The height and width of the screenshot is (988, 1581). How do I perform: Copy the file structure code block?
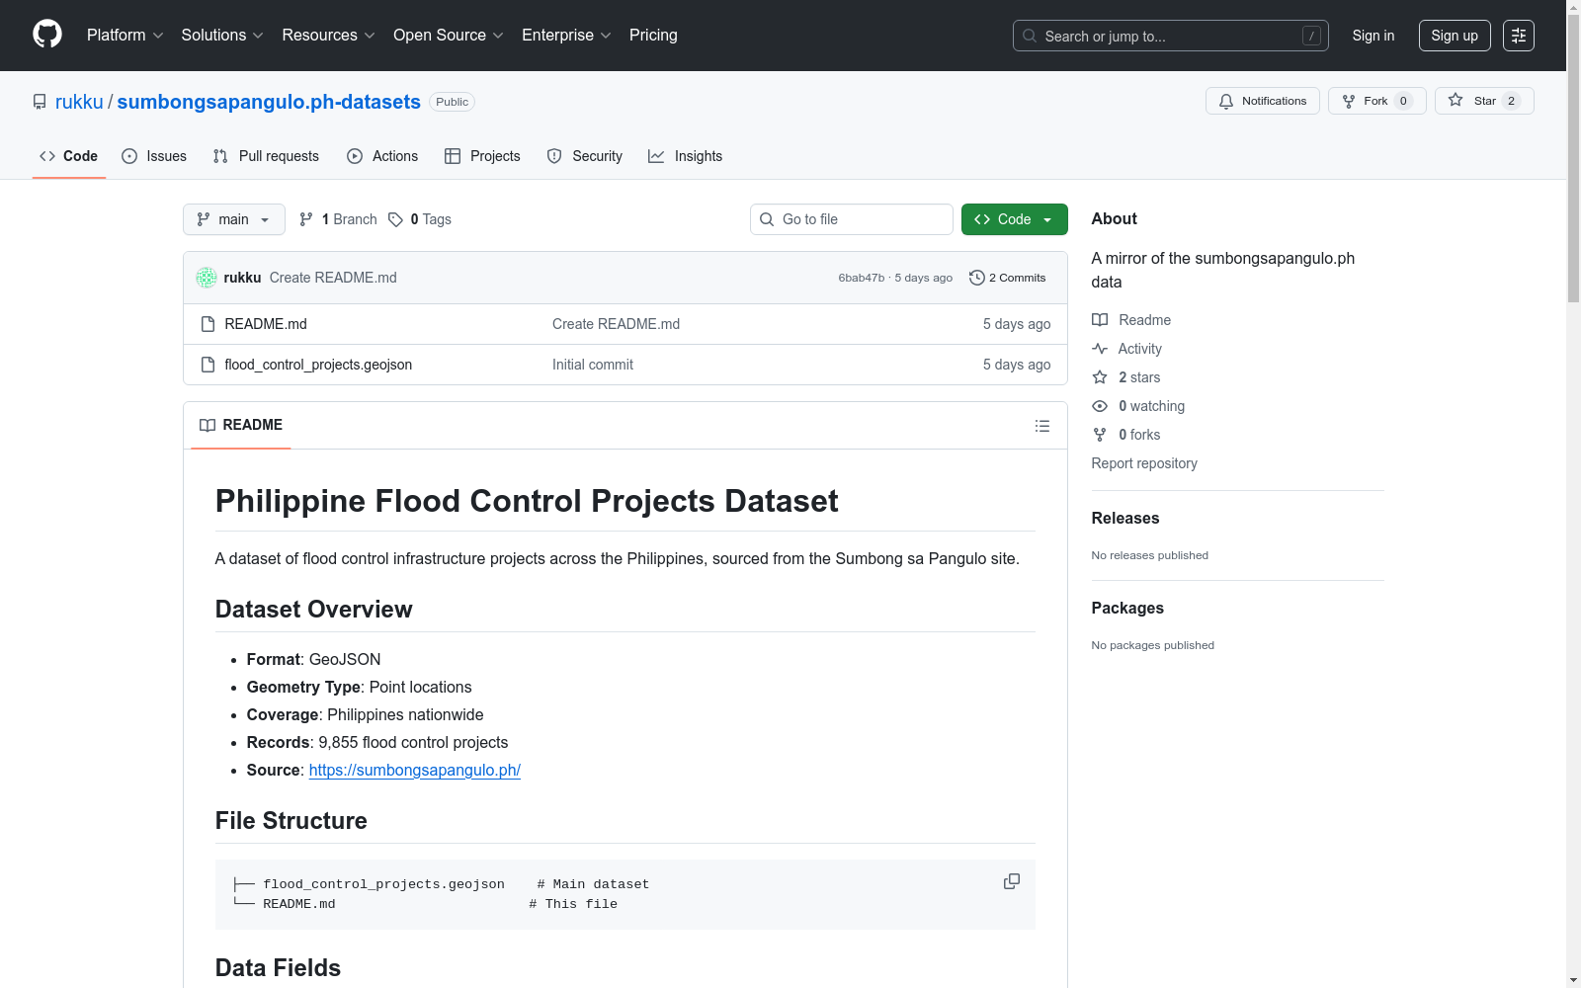click(x=1012, y=881)
